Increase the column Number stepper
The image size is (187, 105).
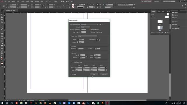click(77, 48)
